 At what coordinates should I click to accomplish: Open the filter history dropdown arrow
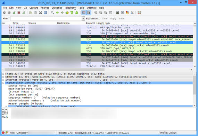tap(83, 19)
